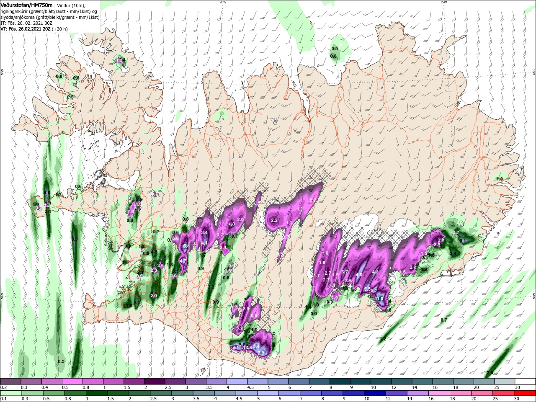Pick the darkest green 1 swatch in rain legend
Image resolution: width=536 pixels, height=402 pixels.
point(97,393)
